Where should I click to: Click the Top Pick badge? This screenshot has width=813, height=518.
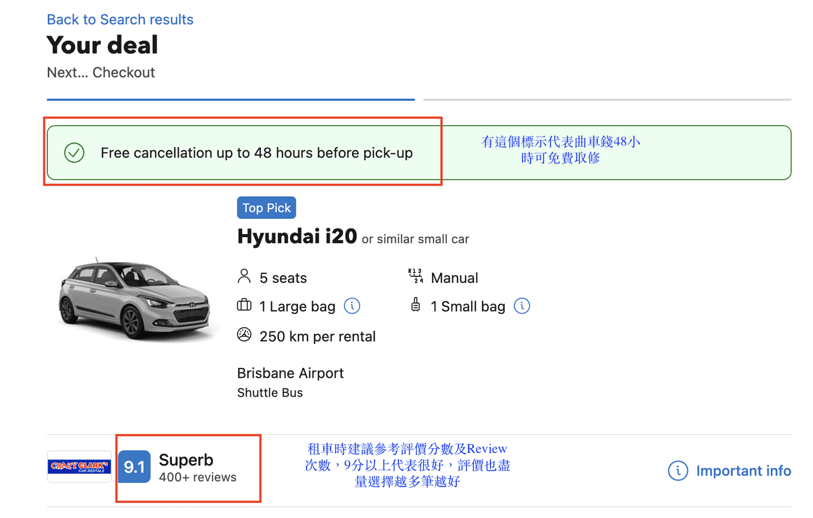click(x=267, y=208)
